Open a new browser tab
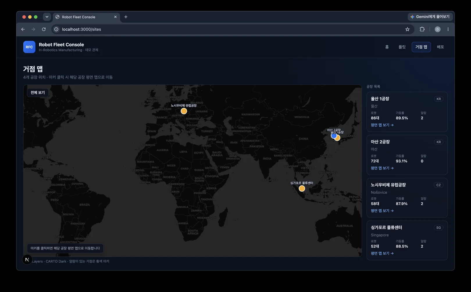This screenshot has height=292, width=471. pyautogui.click(x=126, y=17)
